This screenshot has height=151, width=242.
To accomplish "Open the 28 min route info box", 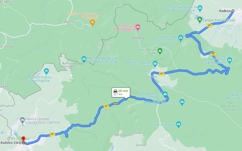I will [x=121, y=92].
